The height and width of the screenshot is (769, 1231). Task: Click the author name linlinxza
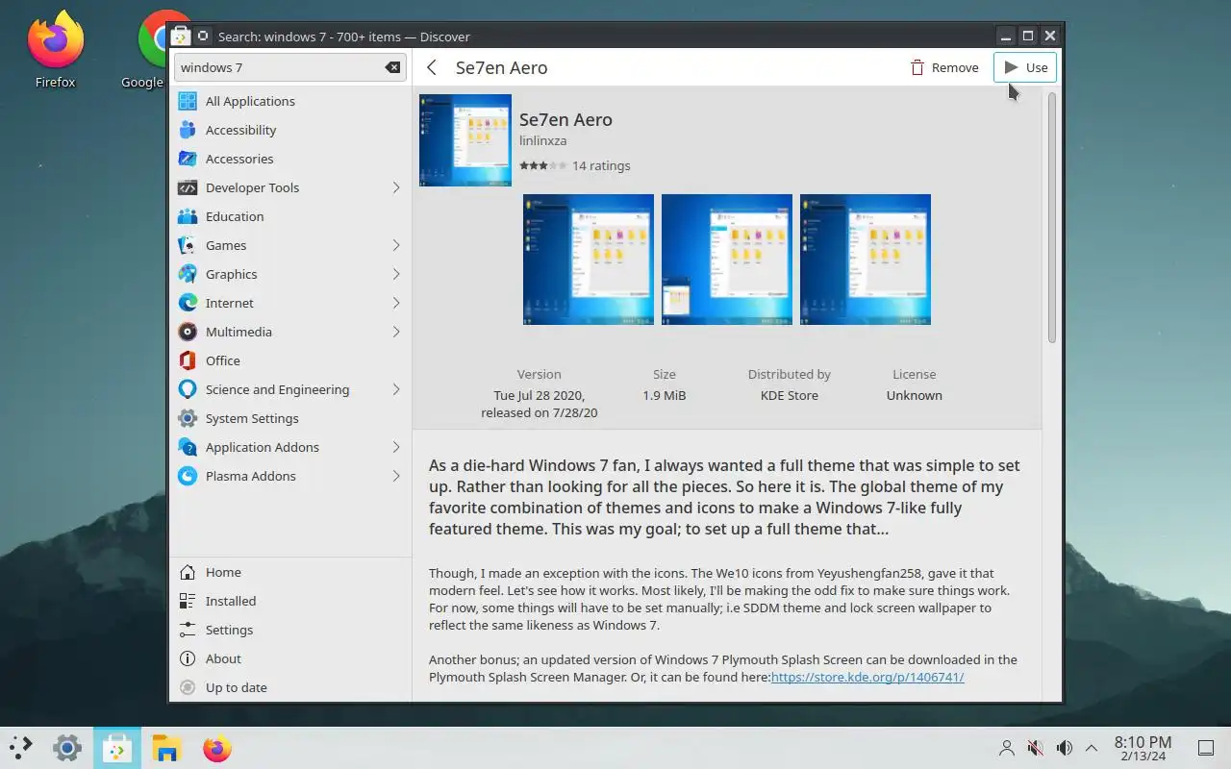(x=543, y=140)
